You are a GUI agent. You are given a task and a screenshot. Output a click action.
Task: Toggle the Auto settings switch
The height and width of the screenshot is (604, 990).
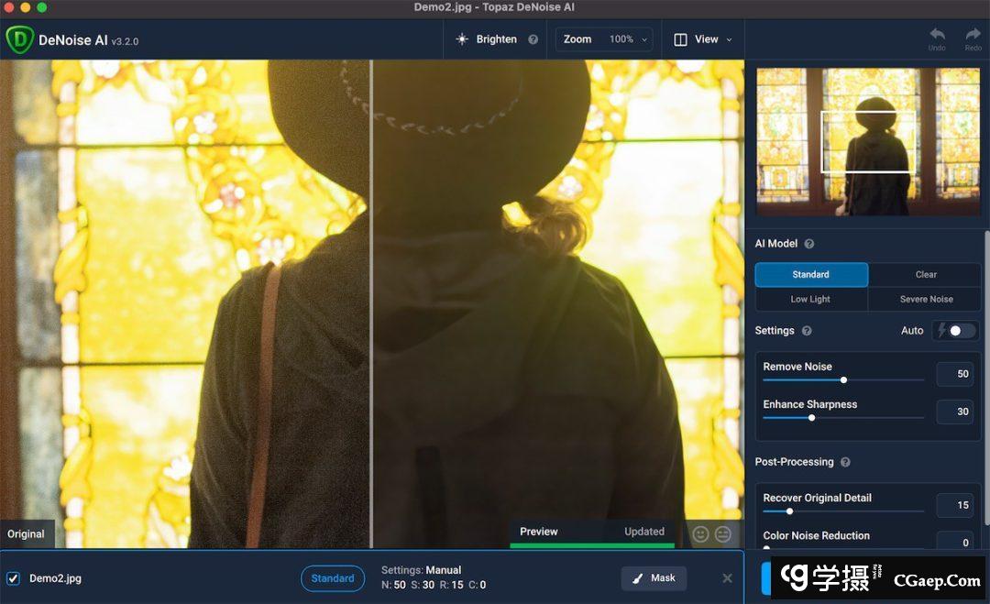click(x=956, y=330)
